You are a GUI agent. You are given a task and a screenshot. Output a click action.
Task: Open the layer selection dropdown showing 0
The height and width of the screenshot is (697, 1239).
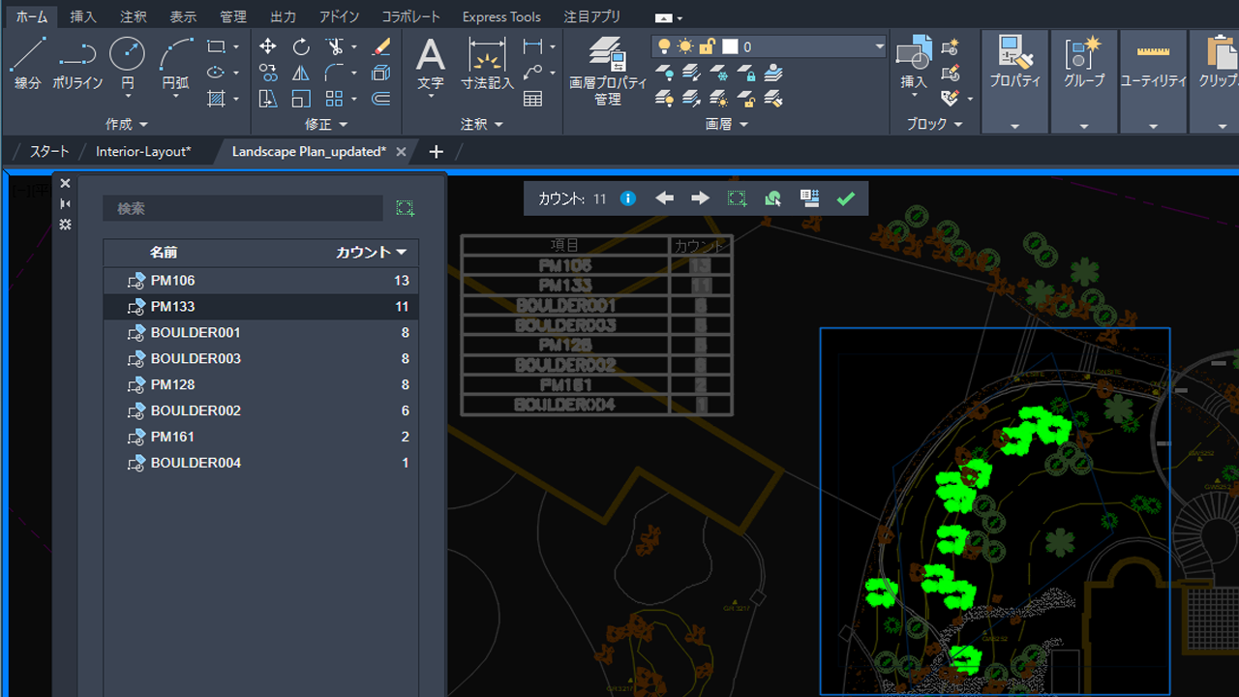(878, 45)
